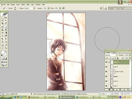
Task: Select the Eraser tool
Action: (x=2, y=32)
